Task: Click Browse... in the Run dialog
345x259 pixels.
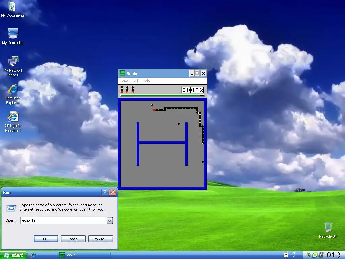Action: [100, 239]
